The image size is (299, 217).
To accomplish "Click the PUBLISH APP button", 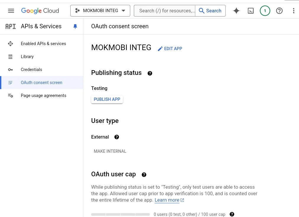I will (x=107, y=99).
